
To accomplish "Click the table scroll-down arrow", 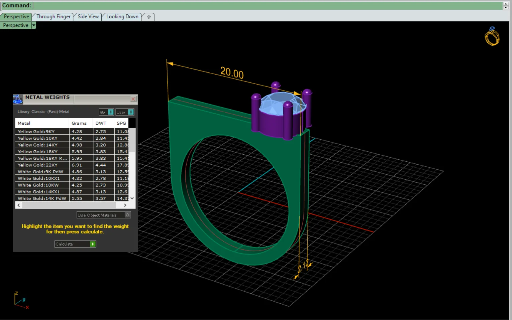I will tap(132, 198).
